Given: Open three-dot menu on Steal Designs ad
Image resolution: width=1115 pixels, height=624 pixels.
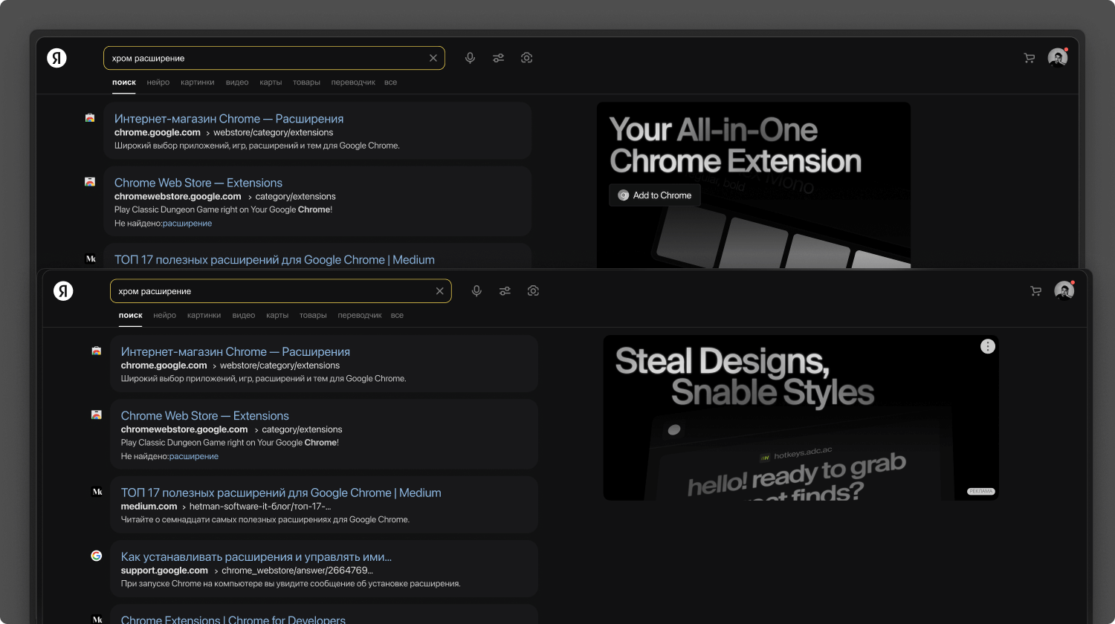Looking at the screenshot, I should click(x=987, y=346).
